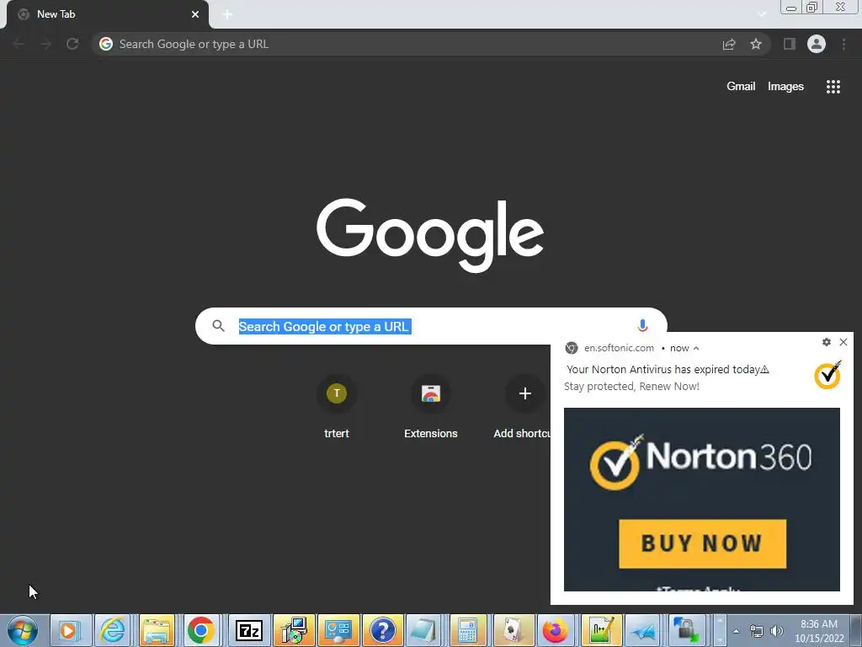Collapse the notification with the chevron
This screenshot has height=647, width=862.
(696, 348)
